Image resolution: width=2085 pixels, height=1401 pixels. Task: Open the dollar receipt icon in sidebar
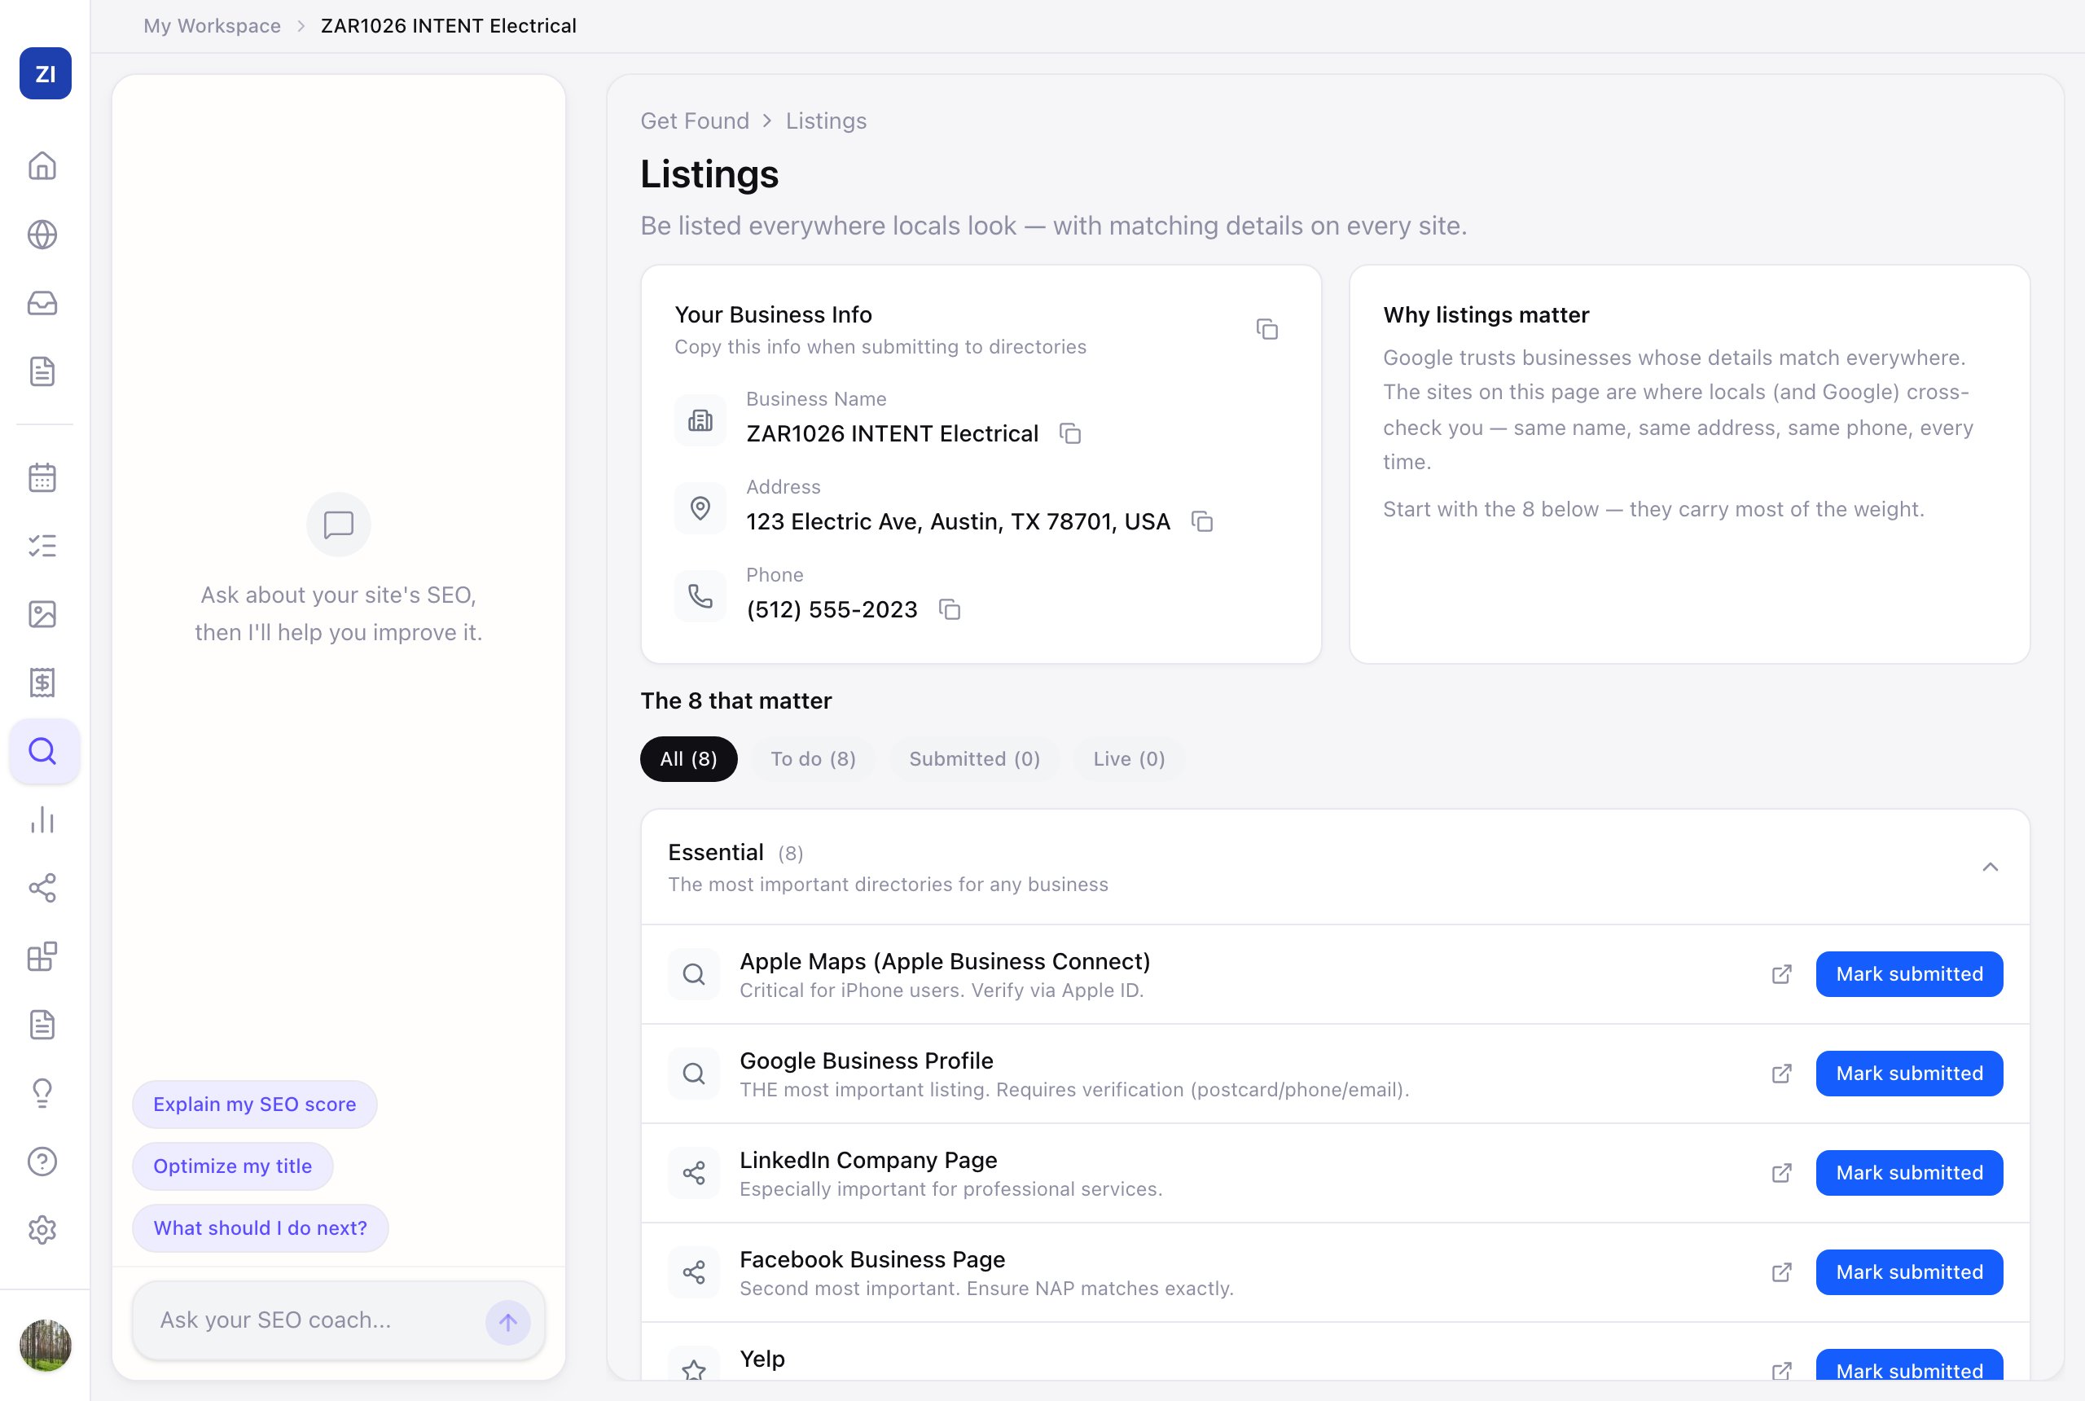tap(42, 683)
